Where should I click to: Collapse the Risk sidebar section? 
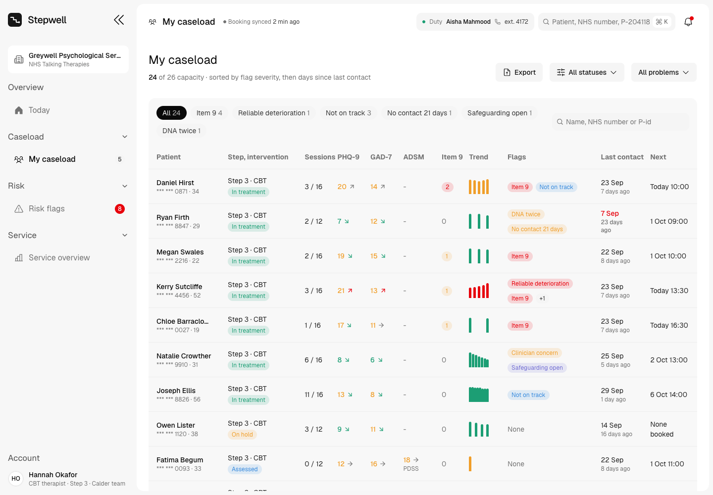point(125,186)
